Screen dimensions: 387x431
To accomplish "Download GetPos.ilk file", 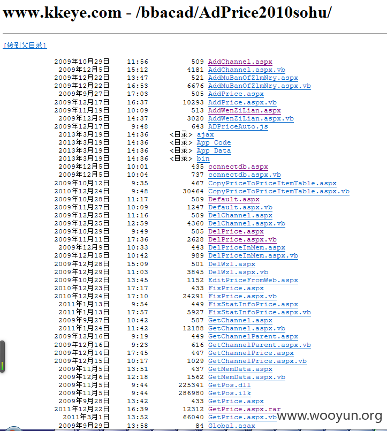I will tap(230, 393).
